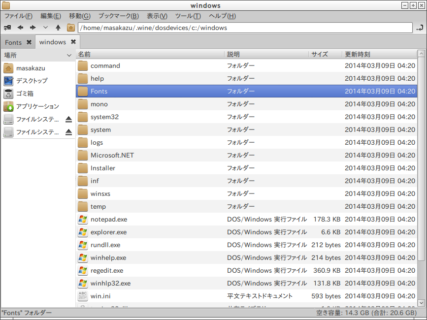Open アプリケーション in the sidebar
The image size is (427, 320).
[x=38, y=106]
